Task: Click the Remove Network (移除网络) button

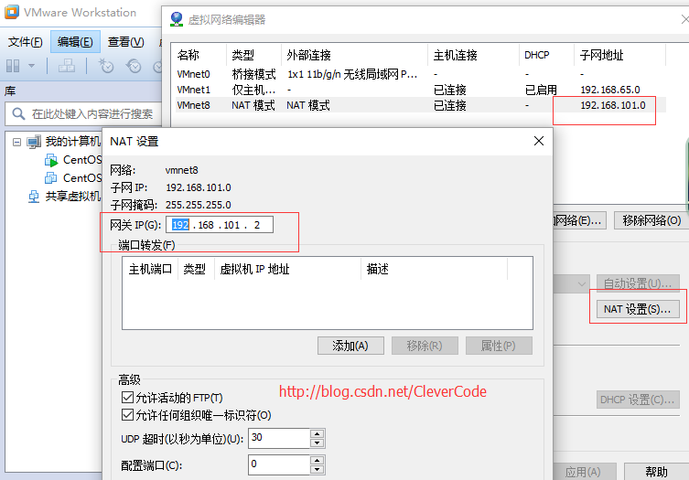Action: [651, 220]
